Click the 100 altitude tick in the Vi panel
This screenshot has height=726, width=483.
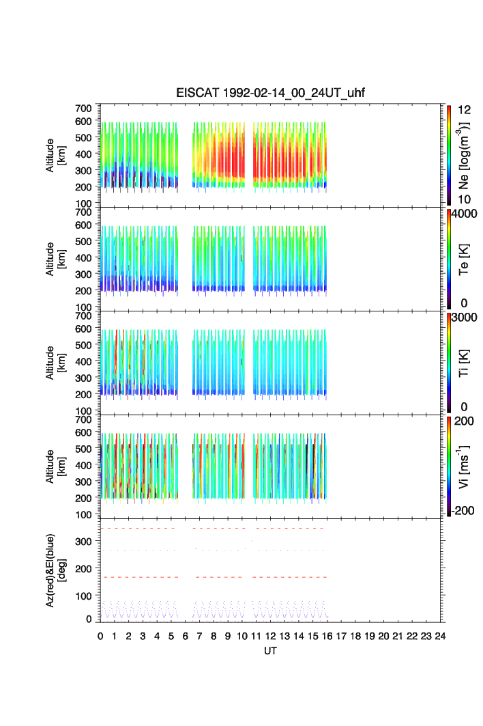(83, 514)
